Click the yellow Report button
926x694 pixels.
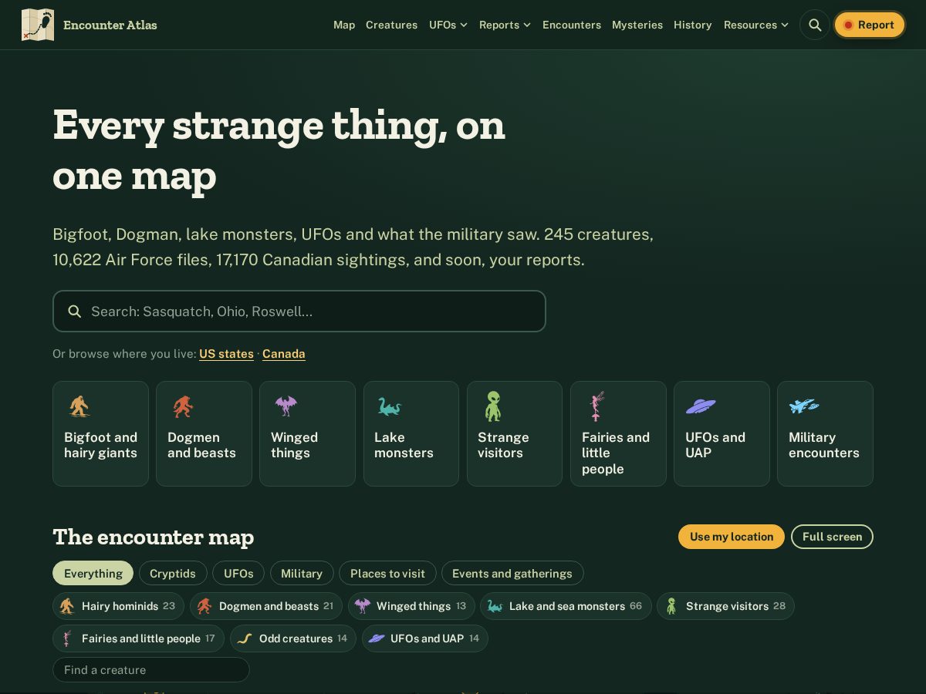coord(869,25)
